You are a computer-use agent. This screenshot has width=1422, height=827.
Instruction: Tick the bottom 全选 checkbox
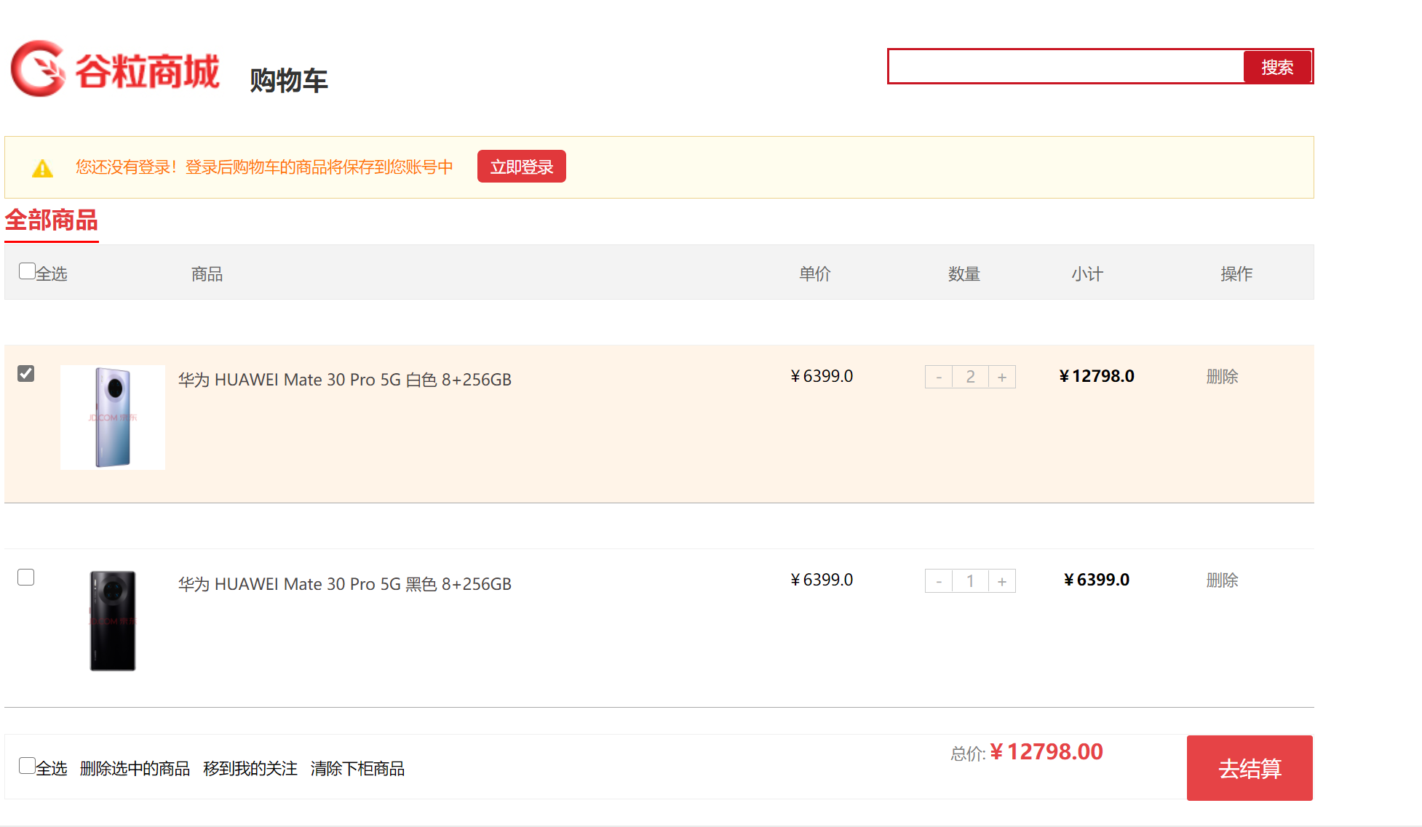[27, 765]
